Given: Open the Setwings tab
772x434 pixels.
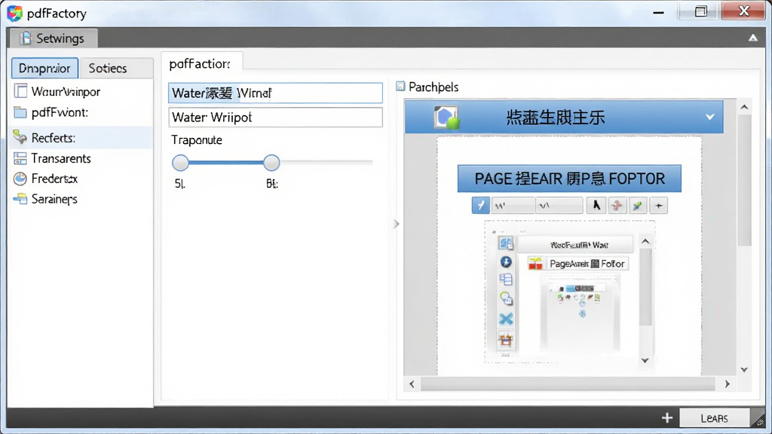Looking at the screenshot, I should click(x=52, y=38).
